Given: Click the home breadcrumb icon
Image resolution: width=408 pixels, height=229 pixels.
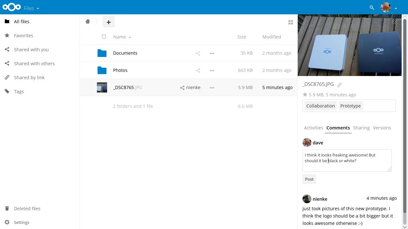Looking at the screenshot, I should pyautogui.click(x=88, y=22).
